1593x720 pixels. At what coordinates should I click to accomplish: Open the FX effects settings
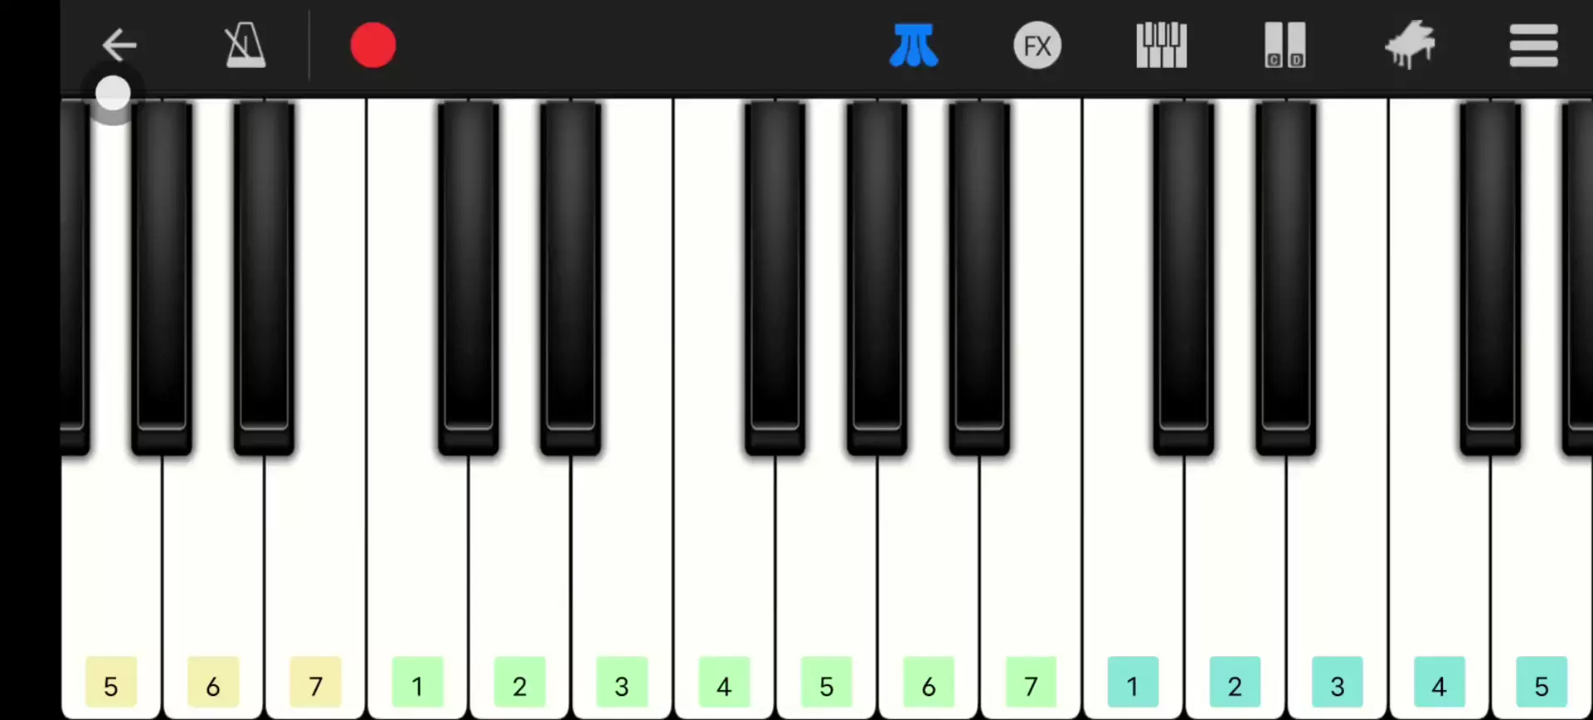coord(1037,45)
